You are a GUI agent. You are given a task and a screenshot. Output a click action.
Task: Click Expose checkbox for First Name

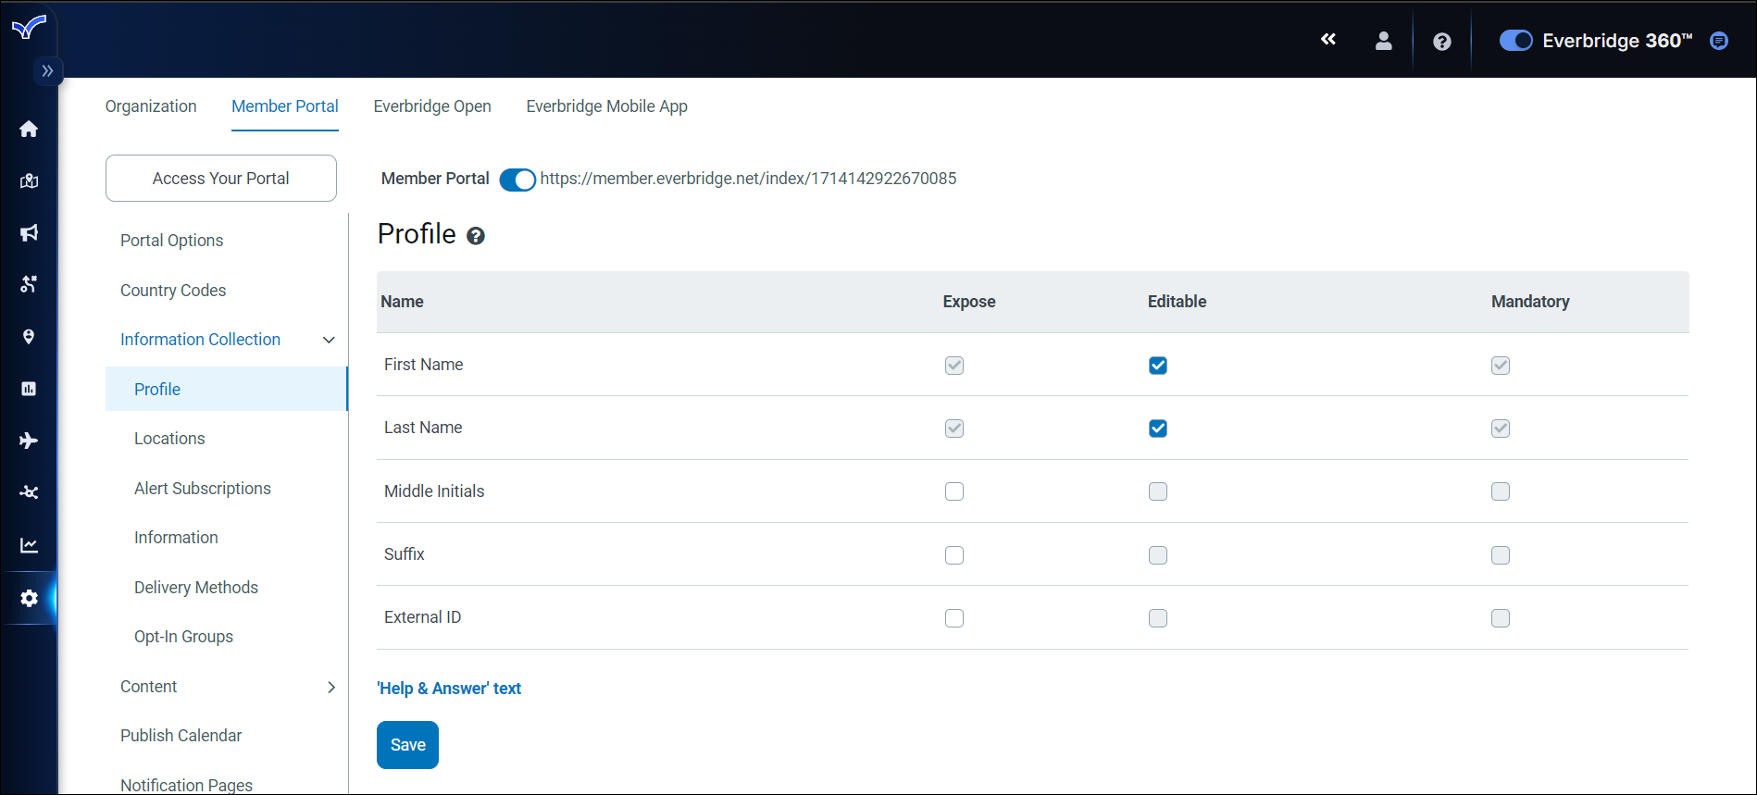tap(954, 366)
